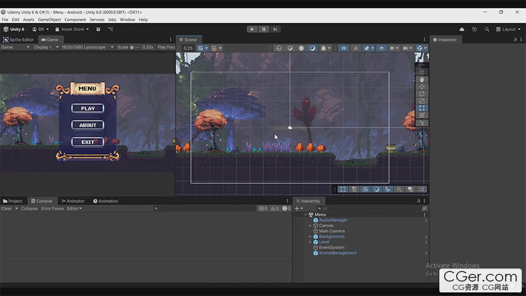526x296 pixels.
Task: Click the Unity 6 logo button
Action: (14, 29)
